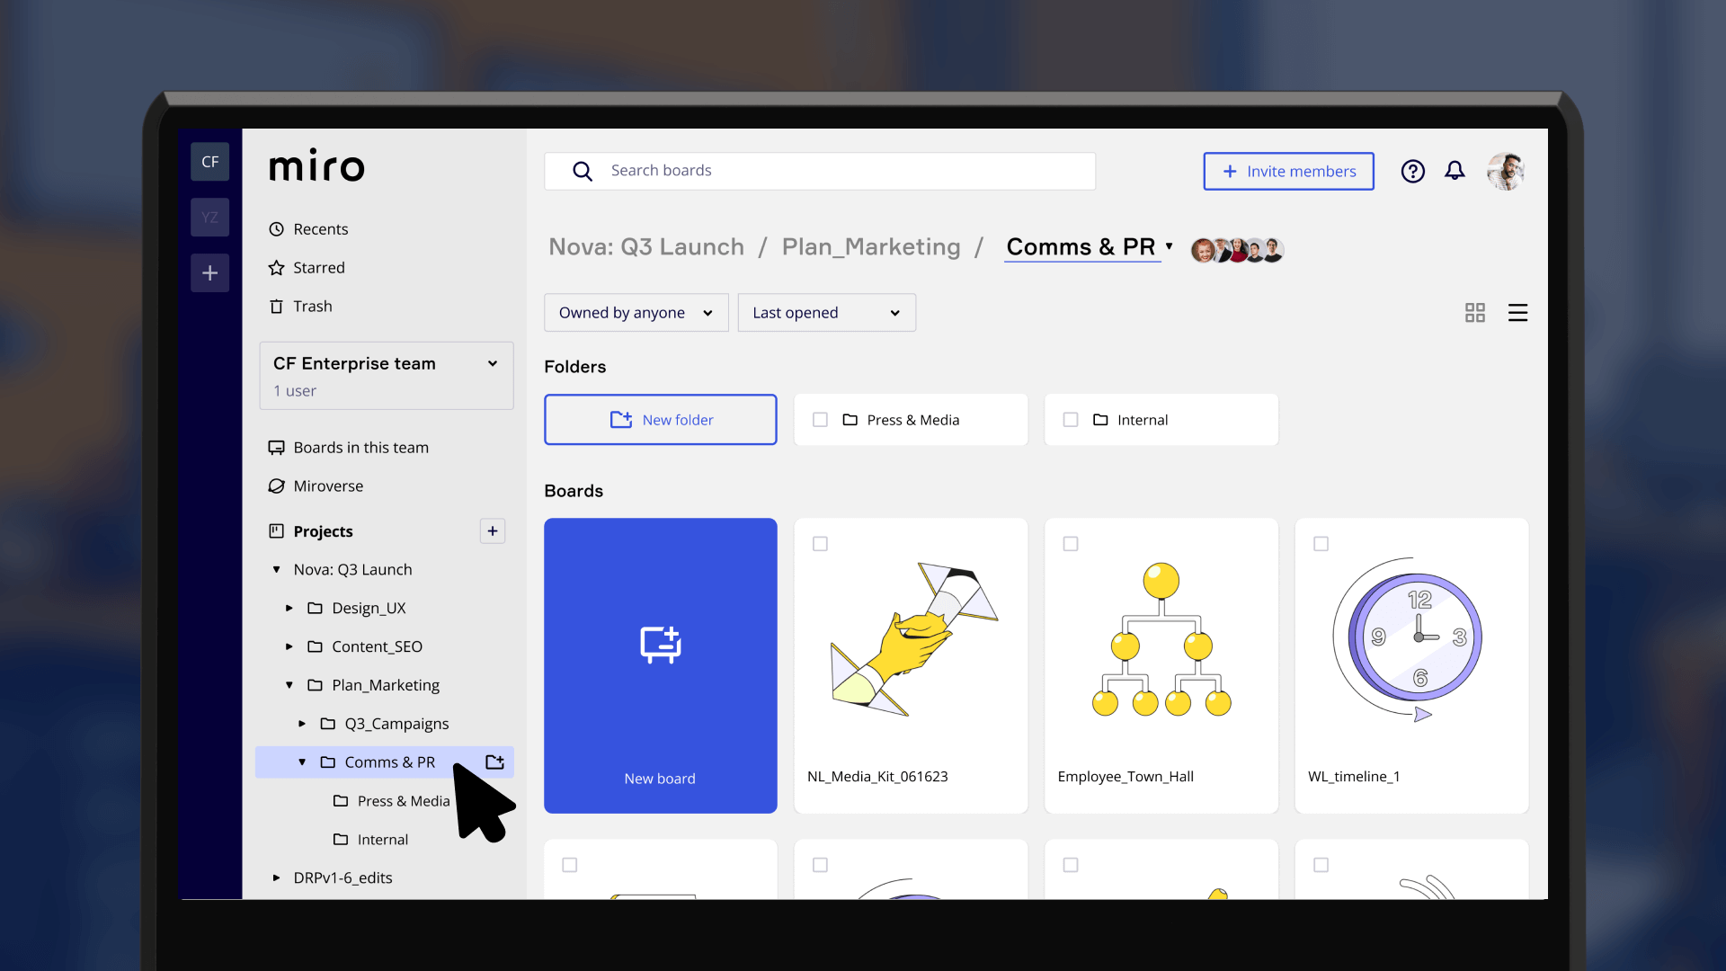The width and height of the screenshot is (1726, 971).
Task: Create a New folder
Action: pos(661,420)
